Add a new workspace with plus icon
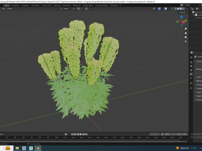Image resolution: width=202 pixels, height=151 pixels. coord(120,5)
